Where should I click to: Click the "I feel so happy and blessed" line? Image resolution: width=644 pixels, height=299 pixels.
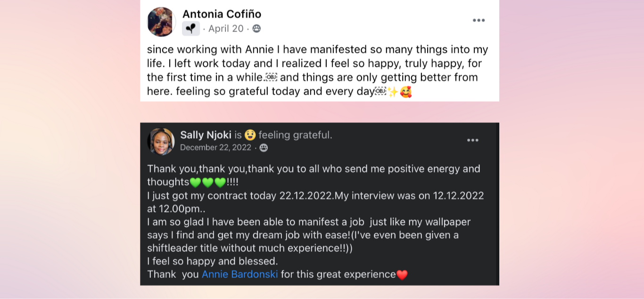213,261
